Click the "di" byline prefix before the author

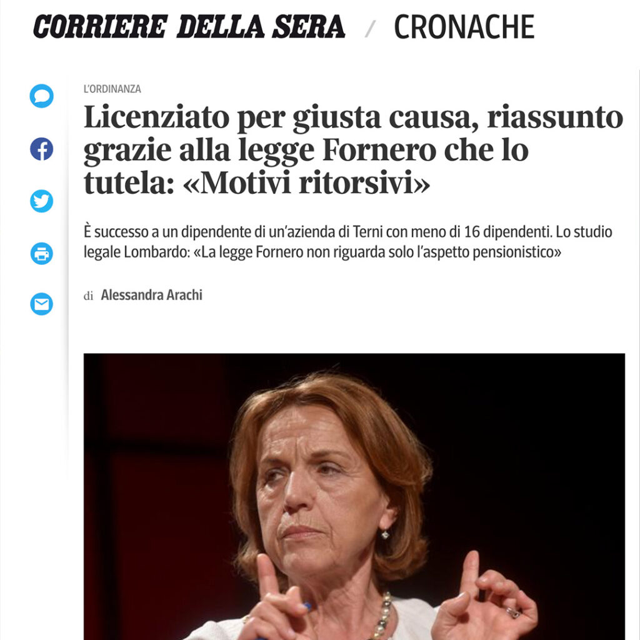pos(88,296)
